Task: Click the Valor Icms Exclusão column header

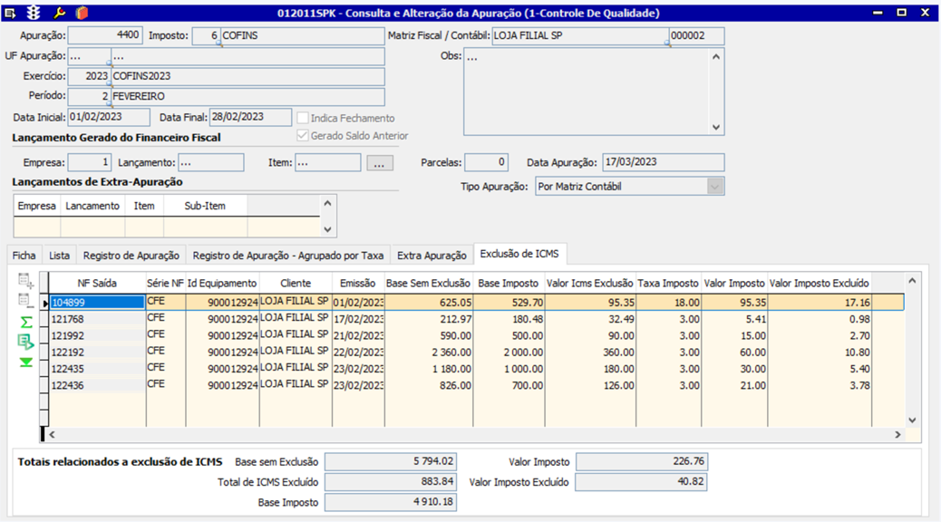Action: coord(591,283)
